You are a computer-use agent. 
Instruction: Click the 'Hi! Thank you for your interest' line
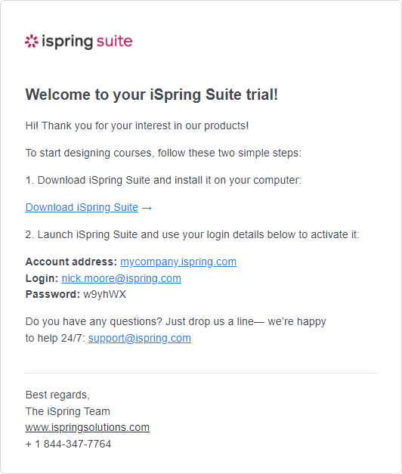(137, 125)
